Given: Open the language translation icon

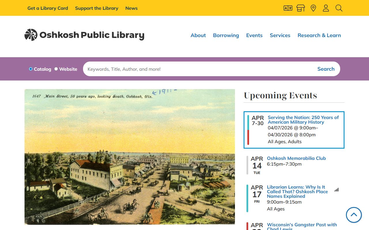Looking at the screenshot, I should pyautogui.click(x=288, y=8).
